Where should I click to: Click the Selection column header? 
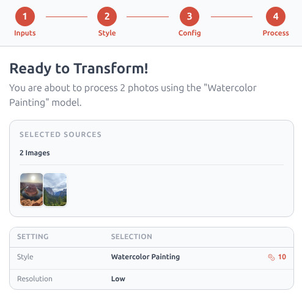tap(131, 237)
